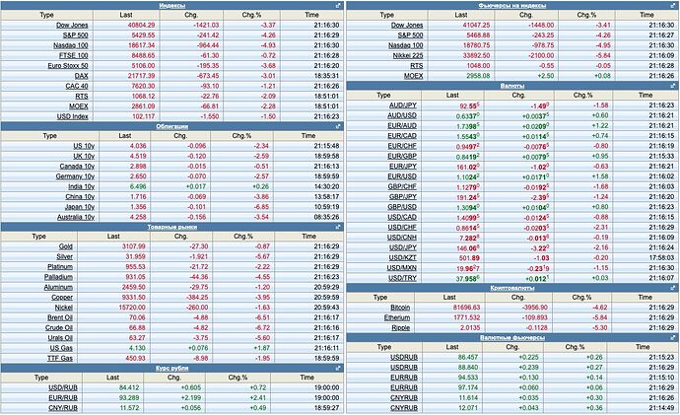Open the India 10y bond link
Screen dimensions: 680x415
pos(81,186)
